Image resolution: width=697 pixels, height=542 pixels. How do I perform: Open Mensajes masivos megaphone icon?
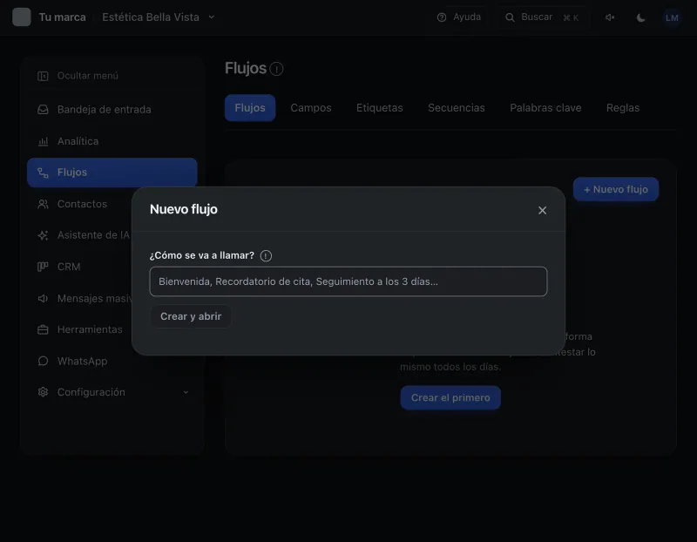(x=43, y=298)
